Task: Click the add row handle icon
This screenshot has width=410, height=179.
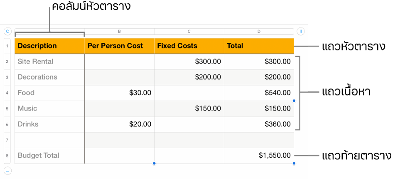Action: click(x=7, y=171)
